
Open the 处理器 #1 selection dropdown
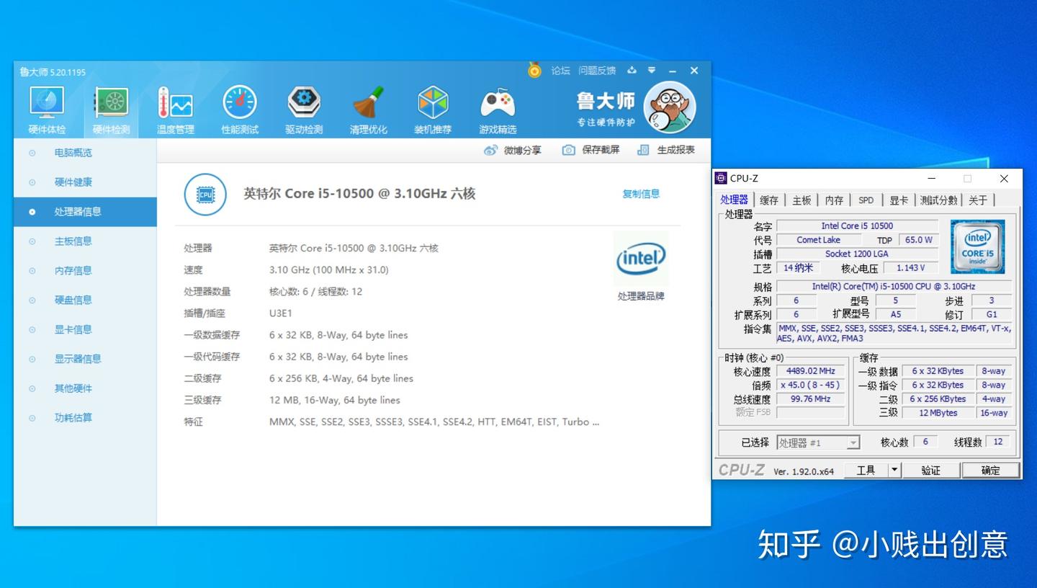click(x=818, y=442)
